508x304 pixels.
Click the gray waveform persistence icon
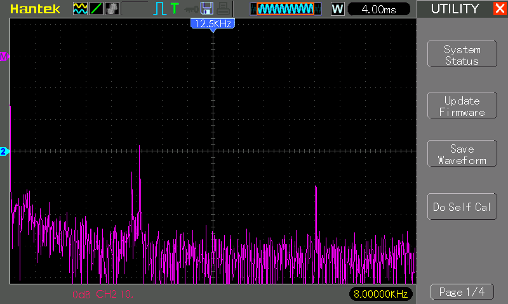tap(112, 9)
